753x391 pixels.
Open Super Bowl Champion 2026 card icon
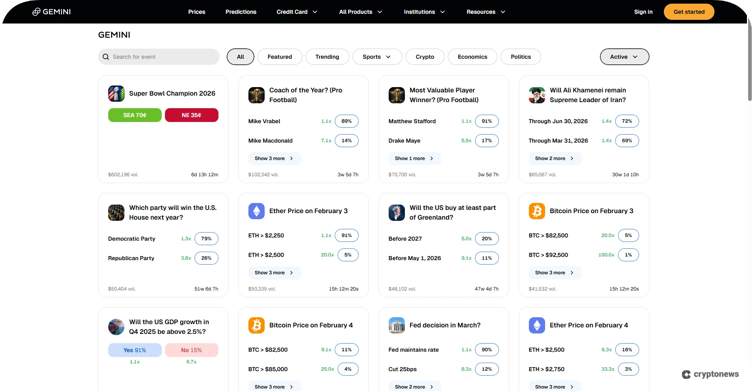coord(116,94)
